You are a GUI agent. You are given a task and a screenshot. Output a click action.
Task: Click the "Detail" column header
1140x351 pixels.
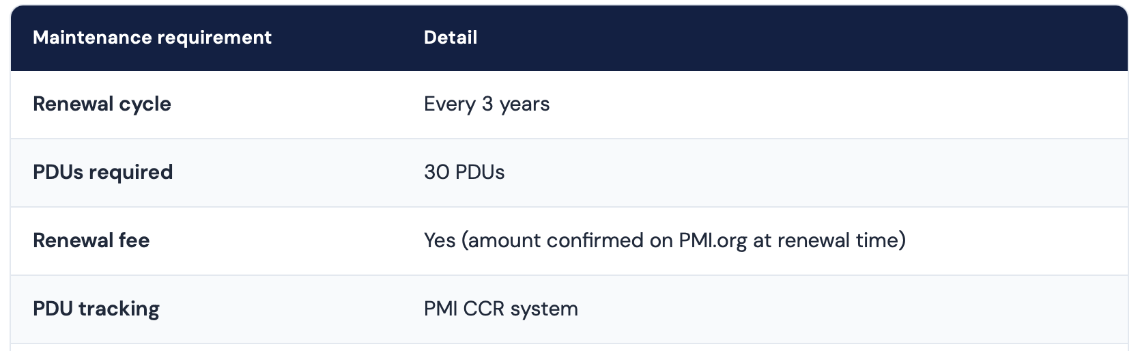pos(451,38)
